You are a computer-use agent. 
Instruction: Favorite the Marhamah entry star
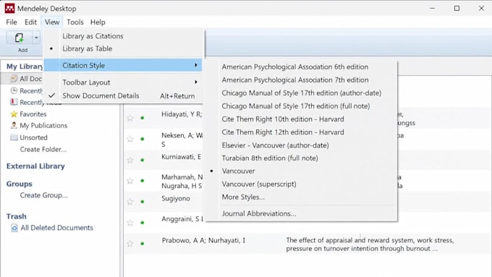click(x=130, y=181)
